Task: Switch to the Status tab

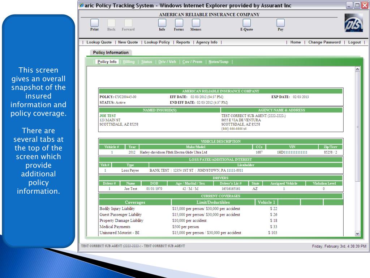Action: pyautogui.click(x=147, y=62)
